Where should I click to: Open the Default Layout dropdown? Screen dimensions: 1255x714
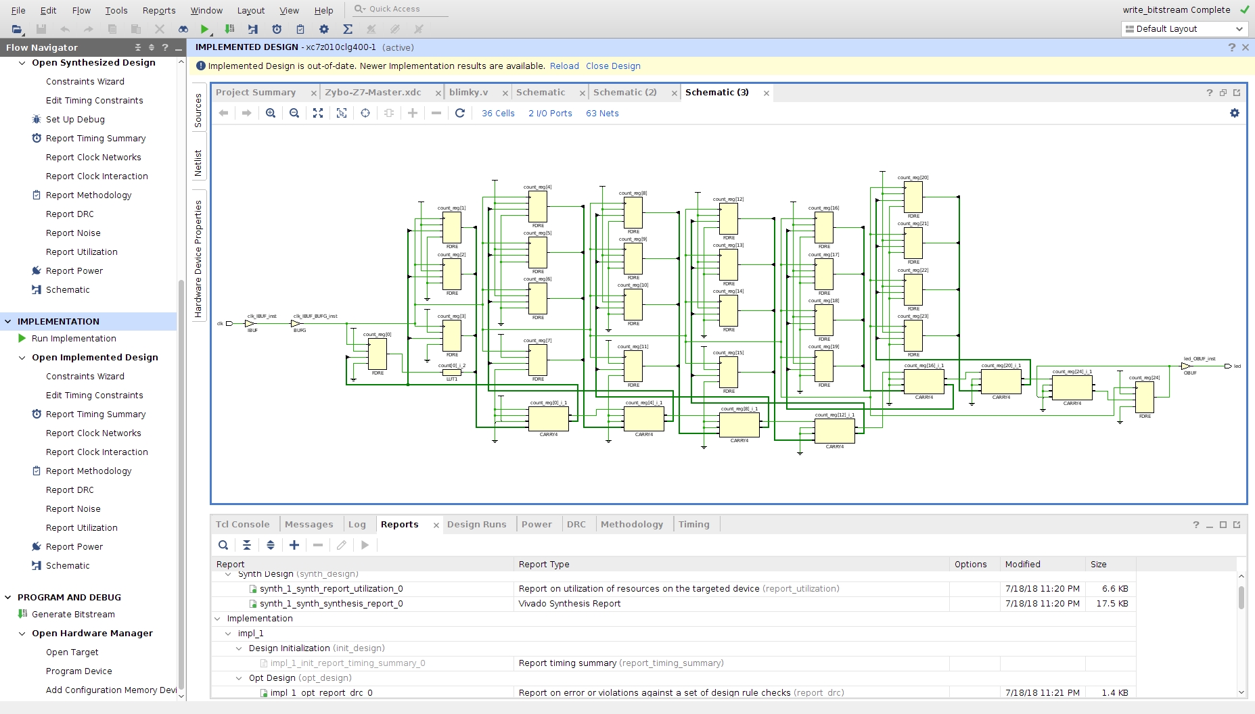pos(1184,29)
